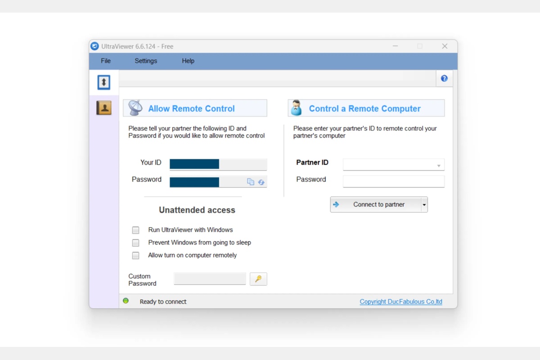Screen dimensions: 540x360
Task: Close the UltraViewer window
Action: coord(445,46)
